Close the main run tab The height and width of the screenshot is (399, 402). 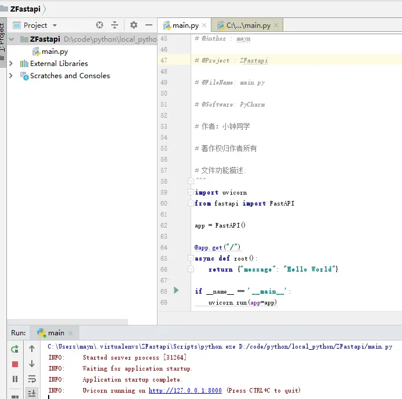[x=71, y=333]
